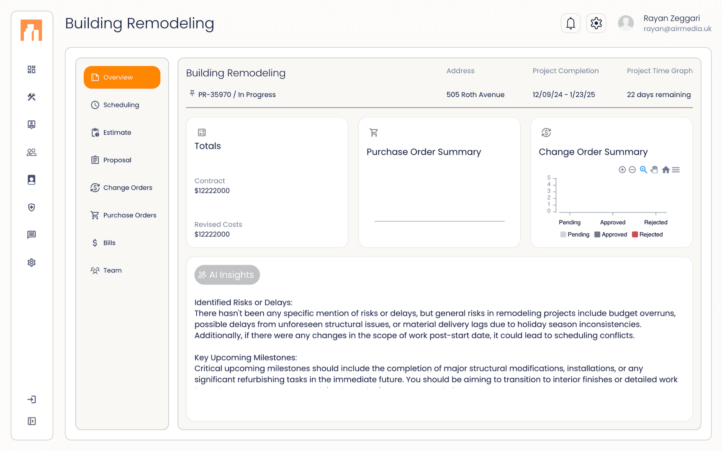Image resolution: width=722 pixels, height=452 pixels.
Task: Open the header settings gear icon
Action: [596, 23]
